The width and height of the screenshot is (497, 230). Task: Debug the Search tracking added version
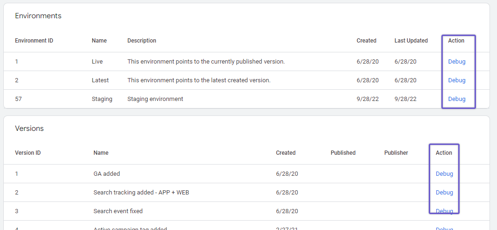444,192
